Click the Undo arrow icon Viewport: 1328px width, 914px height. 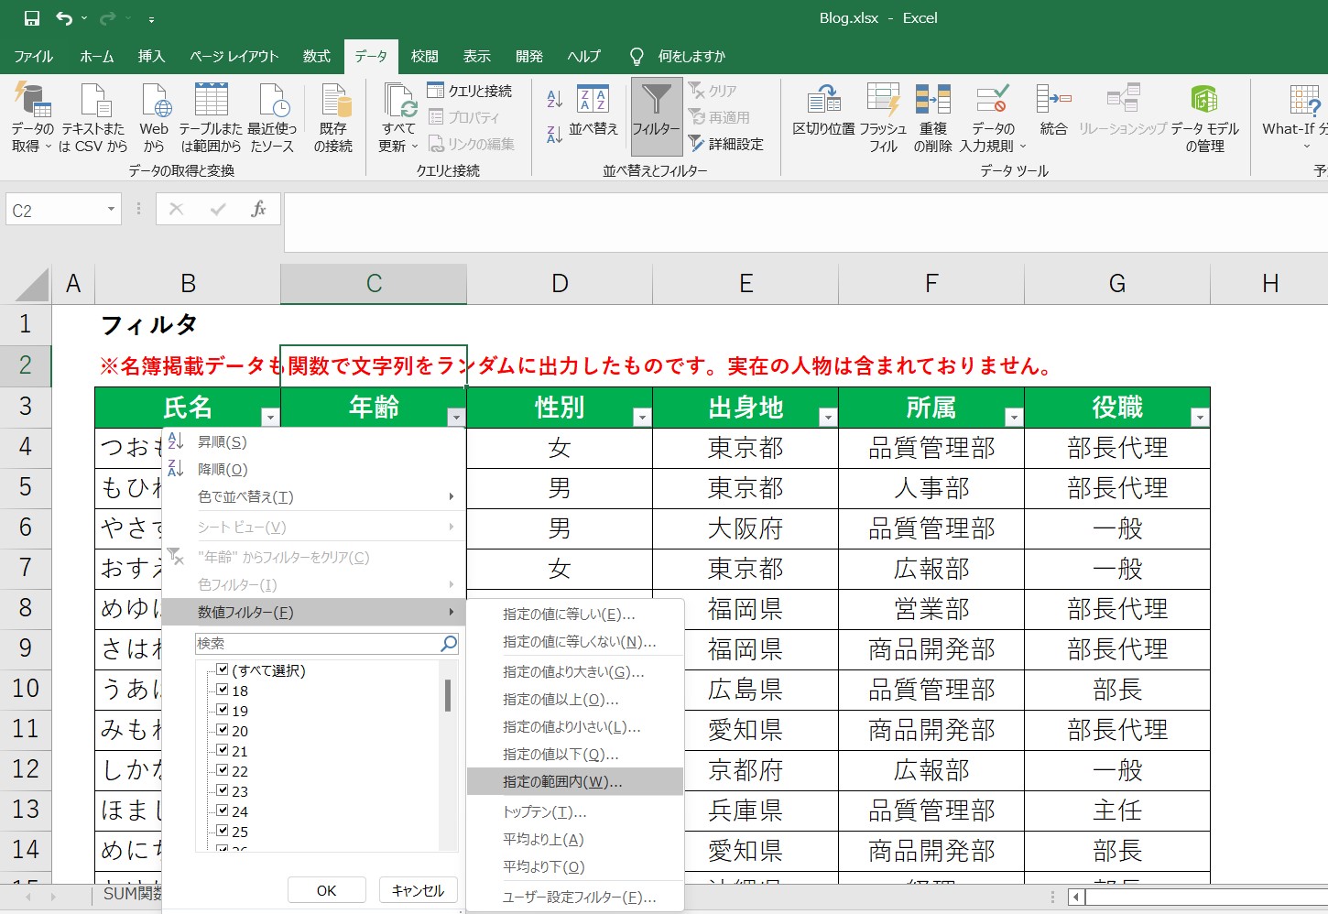(x=63, y=18)
